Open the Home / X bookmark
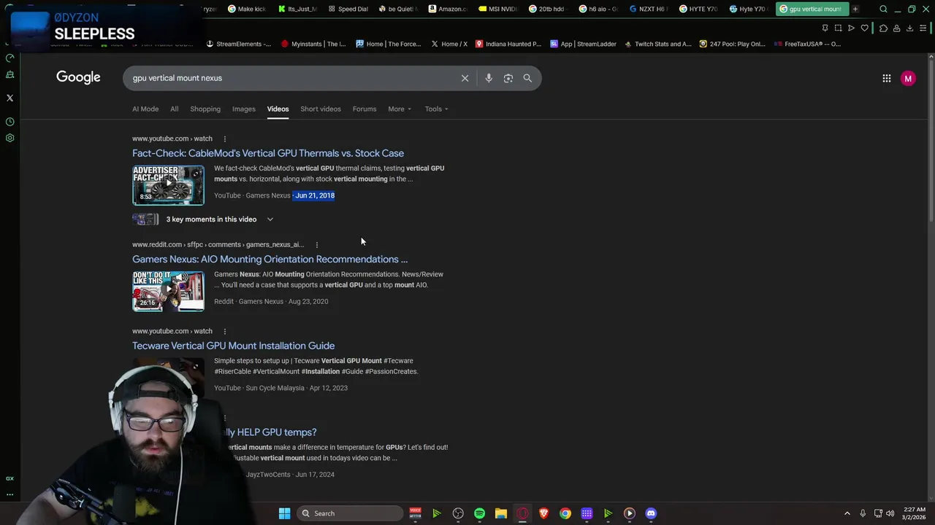This screenshot has width=935, height=525. pyautogui.click(x=449, y=44)
